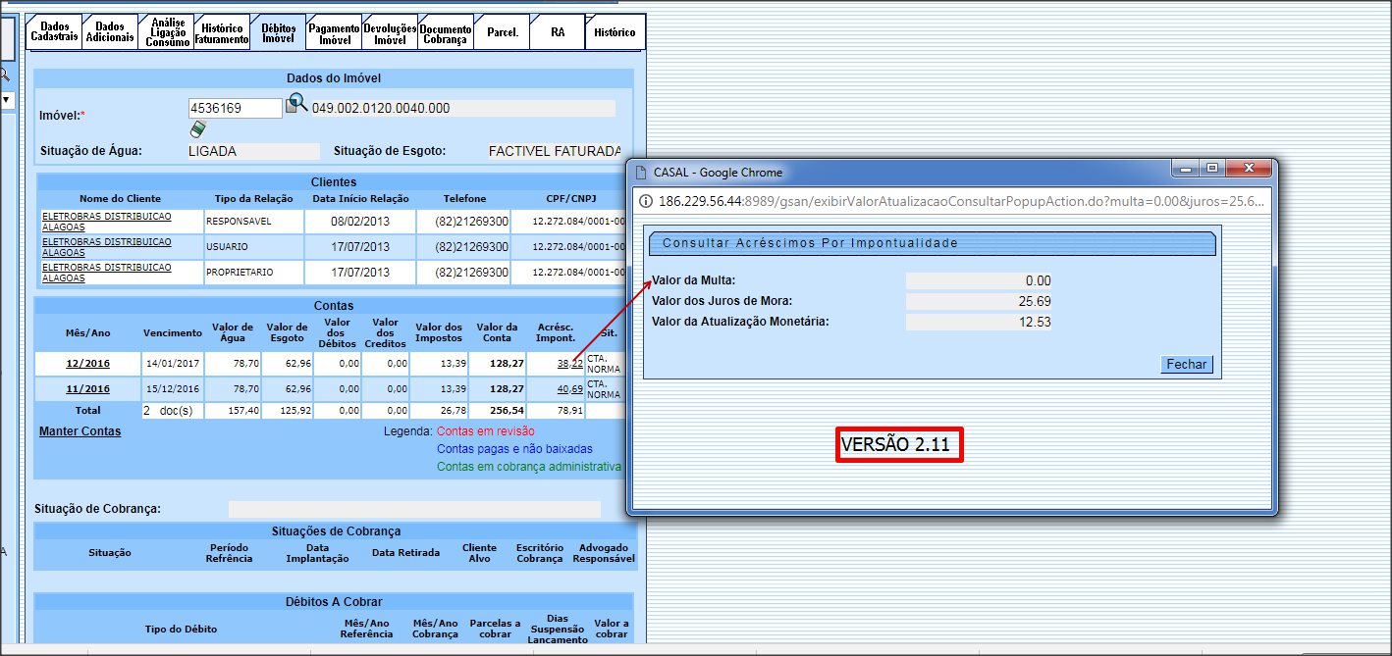Click the Imóvel number input field
Viewport: 1392px width, 656px height.
235,108
